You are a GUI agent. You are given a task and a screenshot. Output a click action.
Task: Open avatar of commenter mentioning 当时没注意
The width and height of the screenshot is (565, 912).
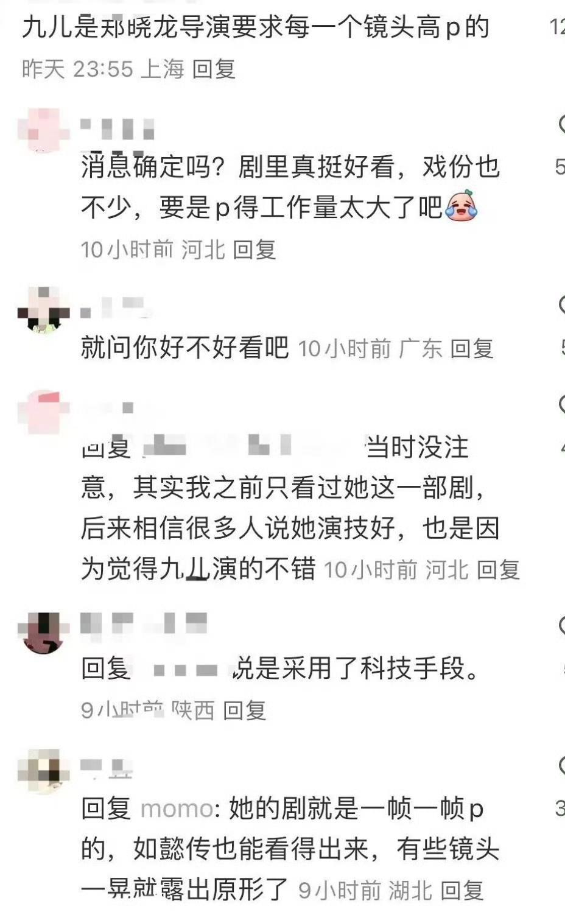[43, 412]
